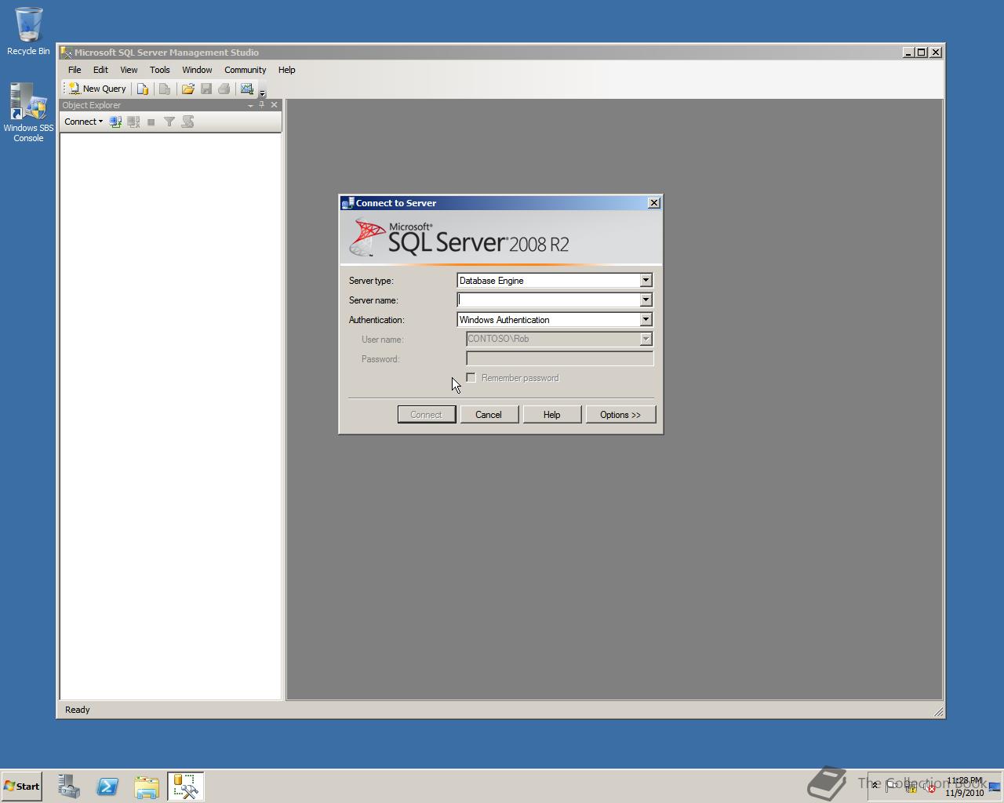Image resolution: width=1004 pixels, height=803 pixels.
Task: Expand the Authentication dropdown
Action: pyautogui.click(x=646, y=319)
